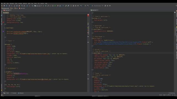Click the Paste clipboard icon

click(19, 6)
